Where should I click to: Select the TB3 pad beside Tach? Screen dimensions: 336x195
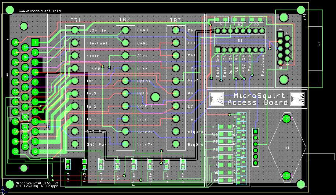(176, 119)
